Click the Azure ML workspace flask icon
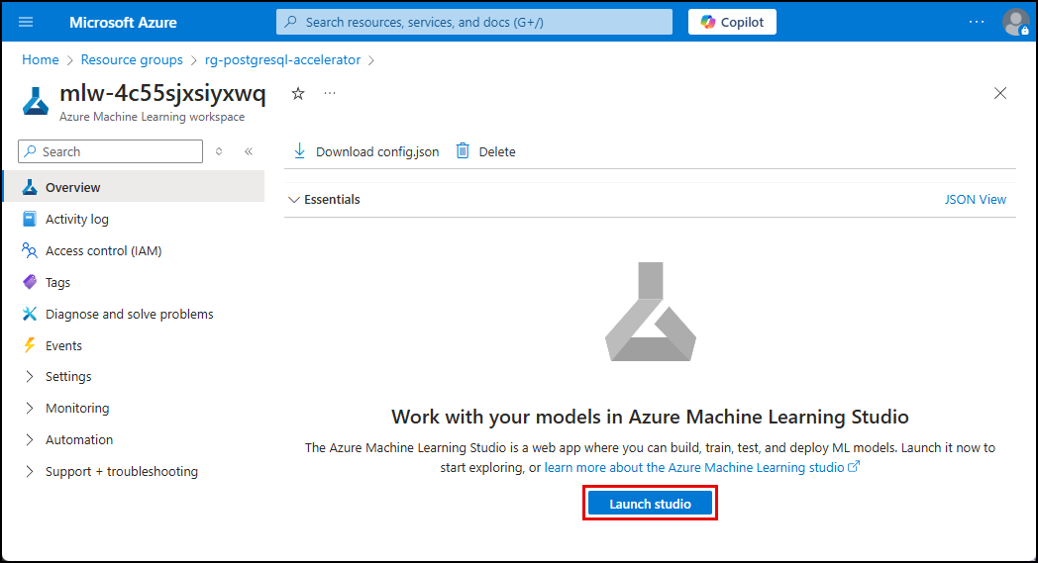 36,101
